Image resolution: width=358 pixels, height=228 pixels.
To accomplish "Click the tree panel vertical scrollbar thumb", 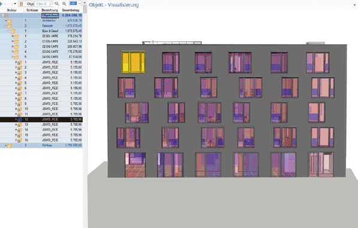I will (x=85, y=9).
